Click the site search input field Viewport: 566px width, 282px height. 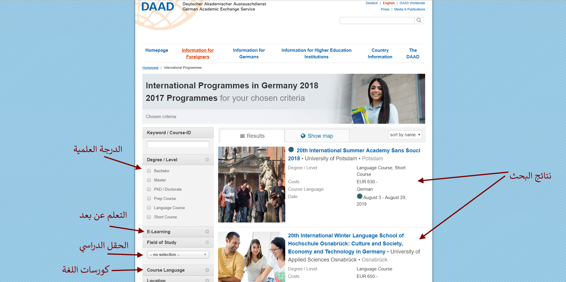[x=377, y=20]
